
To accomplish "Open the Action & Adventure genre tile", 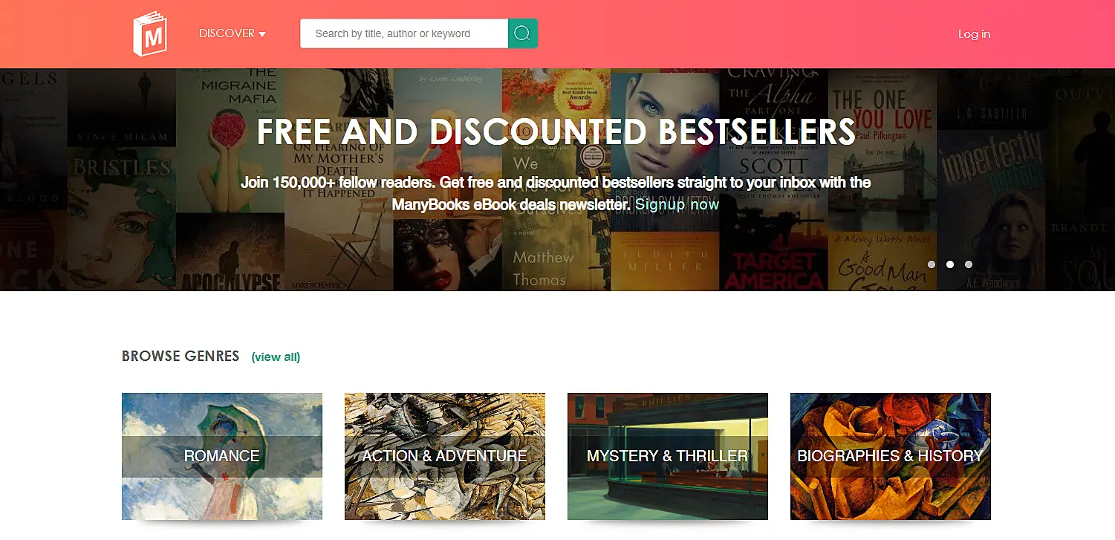I will (x=445, y=456).
